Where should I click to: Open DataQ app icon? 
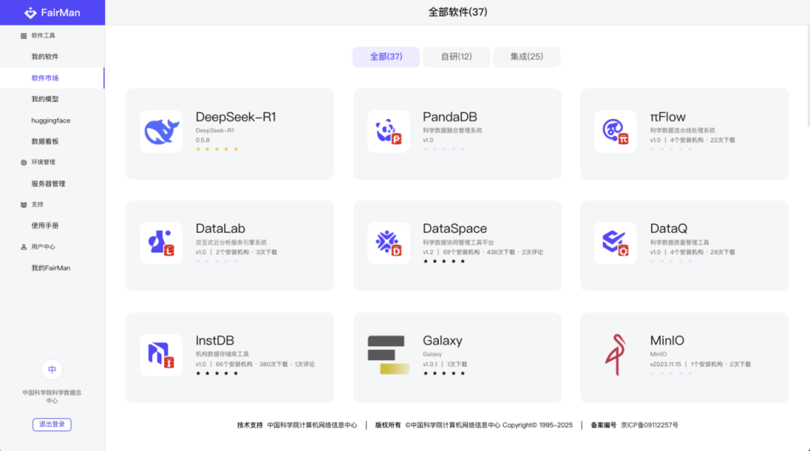point(615,243)
